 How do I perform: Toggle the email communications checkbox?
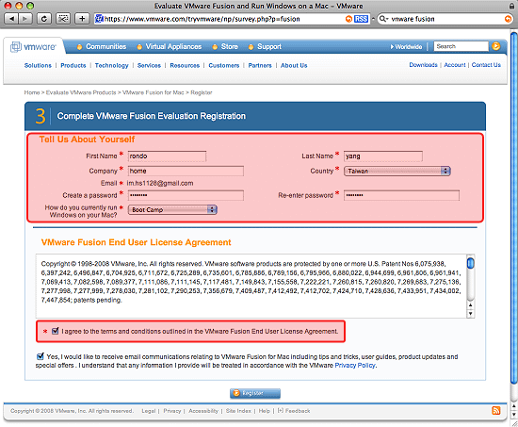click(40, 356)
